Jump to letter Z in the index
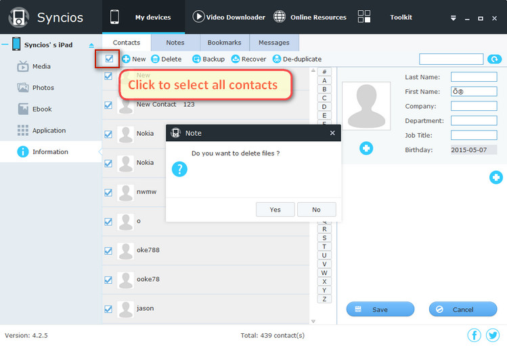 pyautogui.click(x=324, y=299)
